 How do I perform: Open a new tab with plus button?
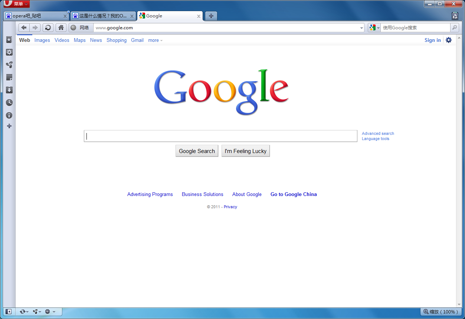click(x=211, y=16)
